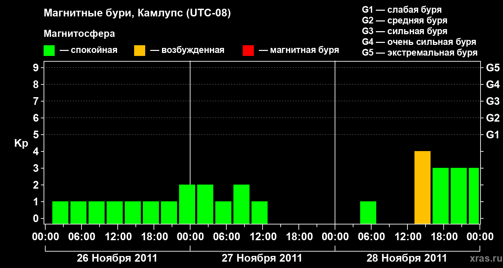
Task: Select the lone green Kp 1 bar at 06:00 on 28 November
Action: 368,213
